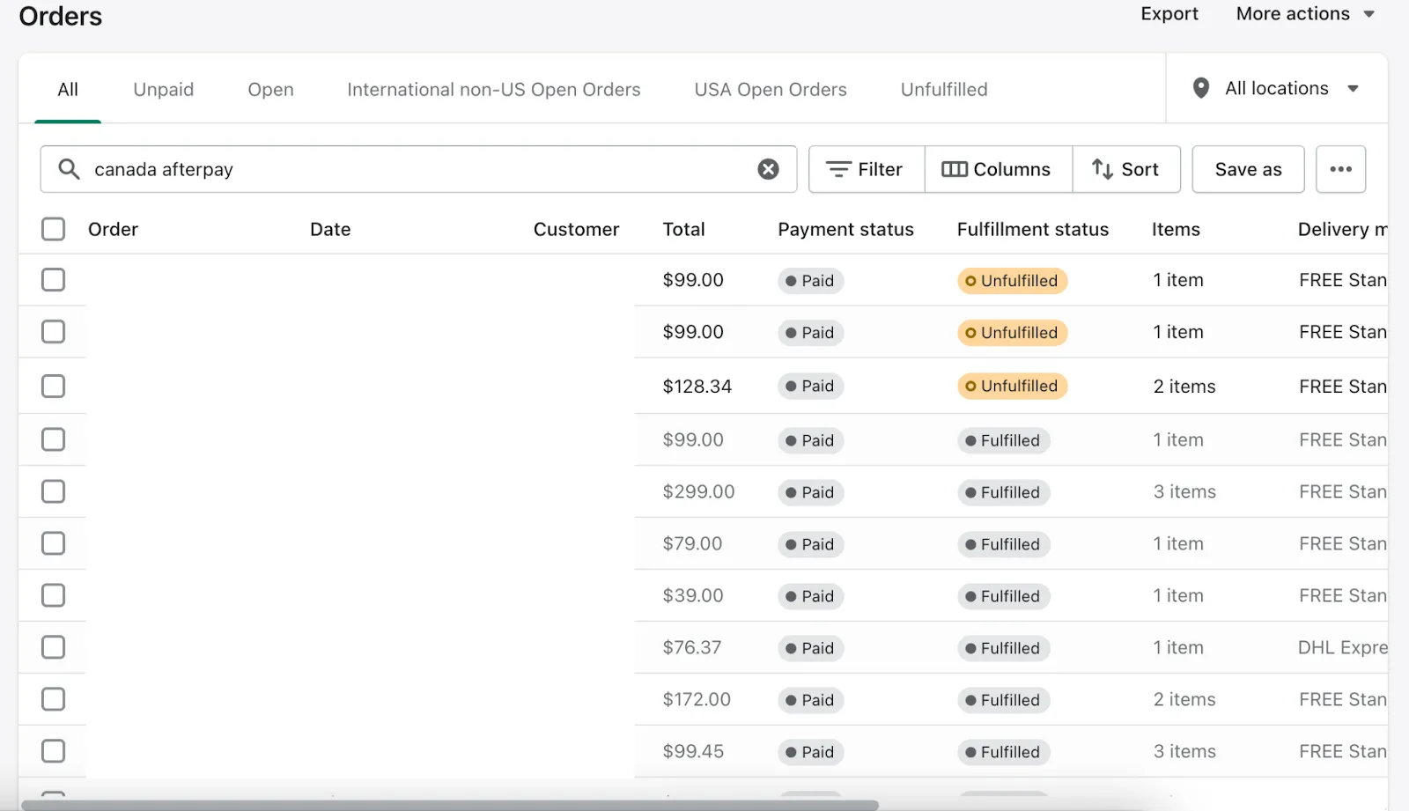Expand the More actions dropdown

tap(1305, 14)
